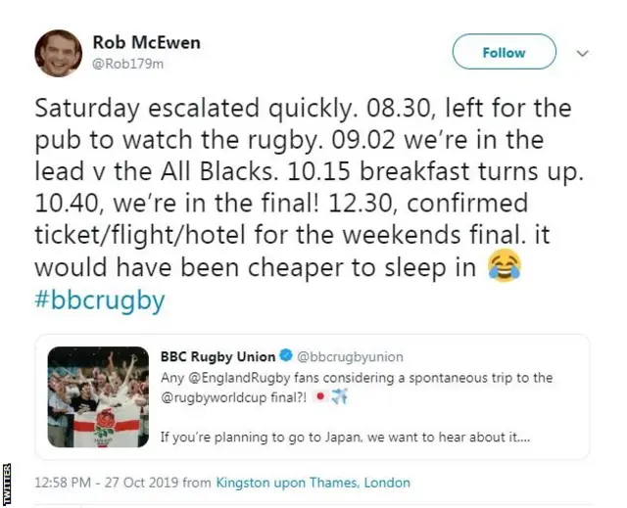Click the Follow button
The width and height of the screenshot is (627, 508).
(x=504, y=52)
